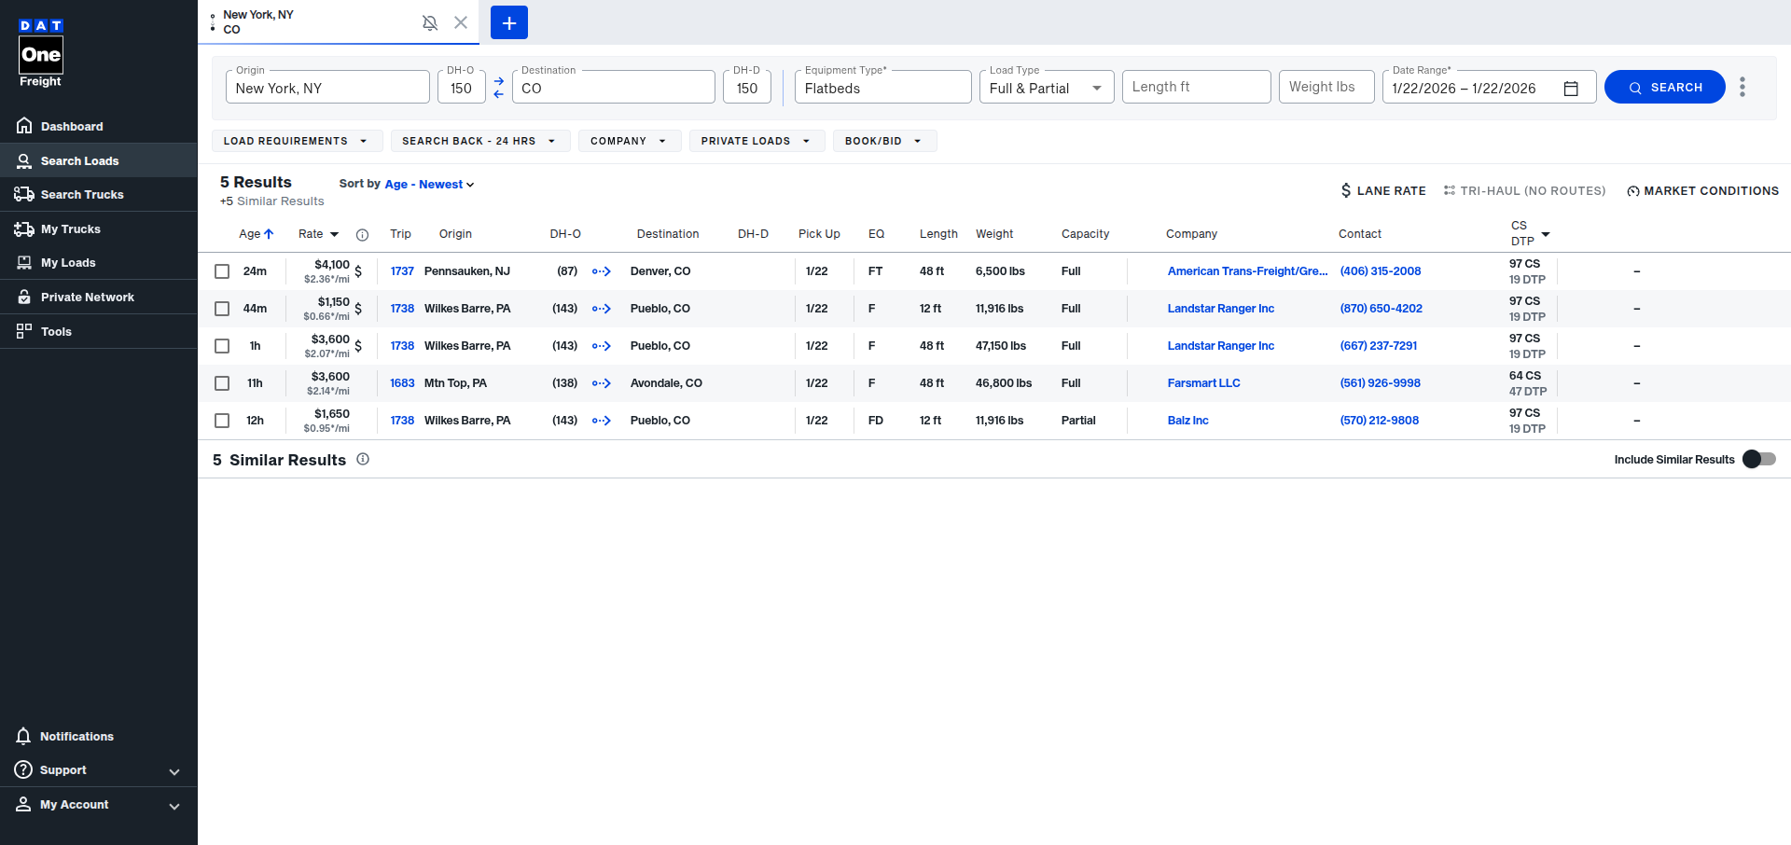Go to Search Trucks in sidebar
The image size is (1791, 845).
point(81,195)
